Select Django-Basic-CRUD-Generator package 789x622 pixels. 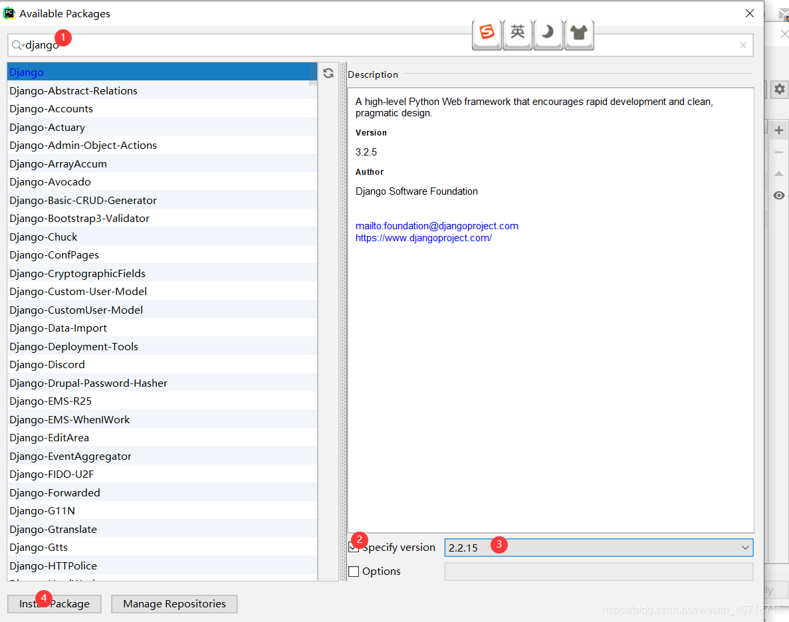coord(162,200)
